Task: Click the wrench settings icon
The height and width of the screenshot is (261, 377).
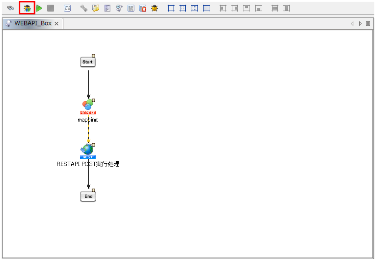Action: click(x=84, y=9)
